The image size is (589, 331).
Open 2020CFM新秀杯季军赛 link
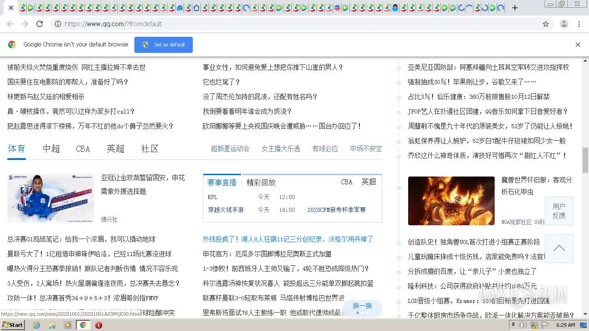[336, 210]
